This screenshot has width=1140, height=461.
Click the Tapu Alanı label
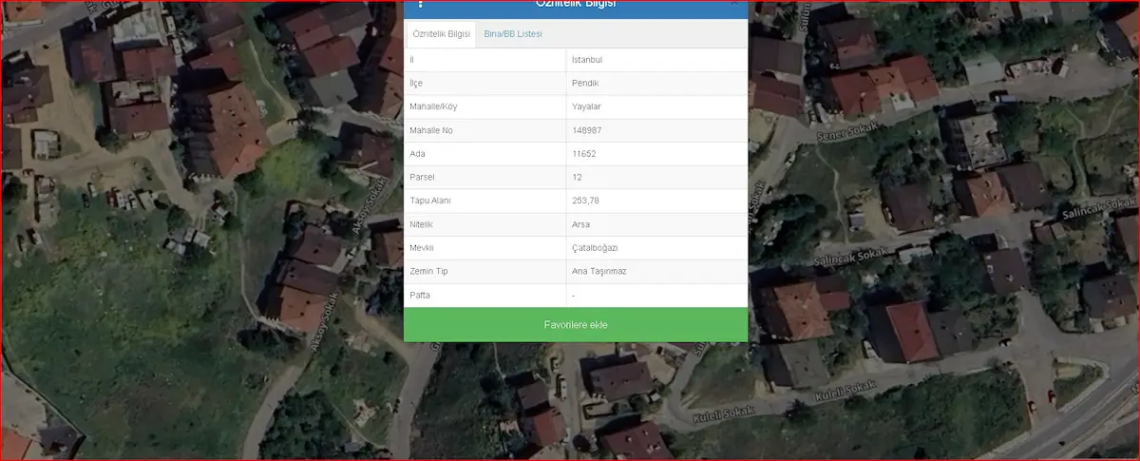(x=430, y=201)
